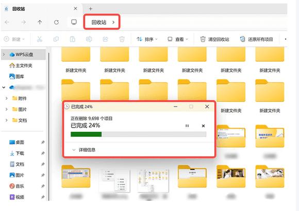299x211 pixels.
Task: Open the 排序 sort dropdown
Action: tap(147, 39)
